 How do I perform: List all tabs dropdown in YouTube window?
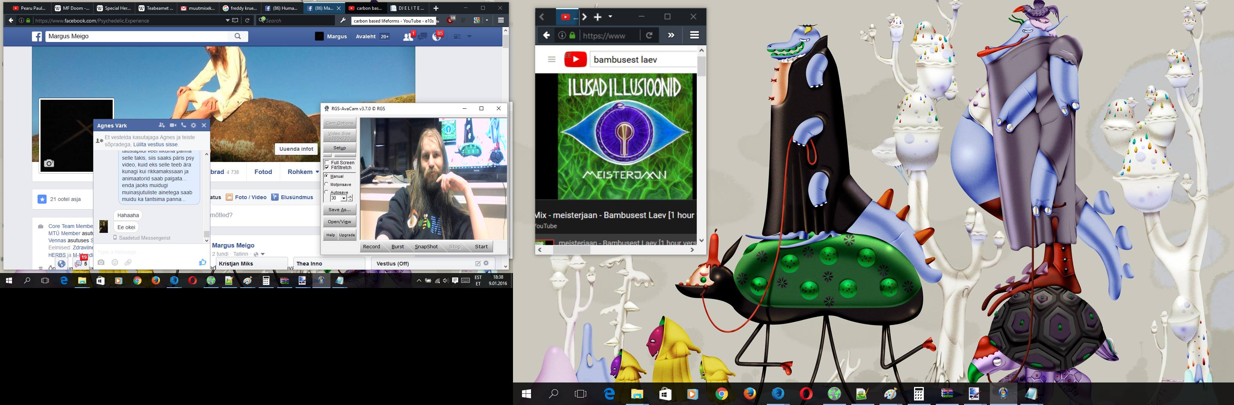point(610,17)
